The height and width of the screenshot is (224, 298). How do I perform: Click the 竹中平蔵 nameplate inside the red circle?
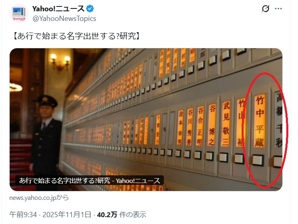(x=260, y=121)
